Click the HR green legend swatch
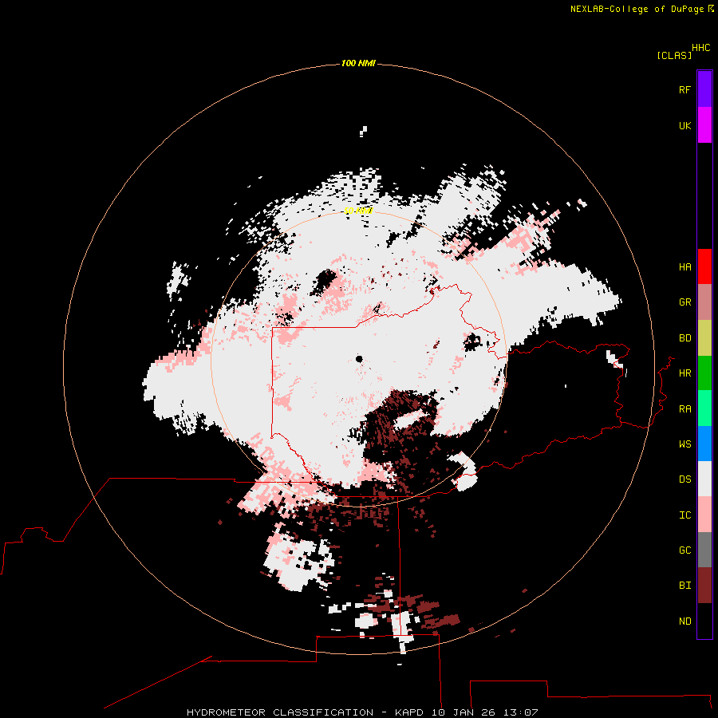 [x=704, y=373]
